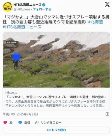Image resolution: width=112 pixels, height=136 pixels.
Task: Click the article summary description text
Action: pos(55,104)
